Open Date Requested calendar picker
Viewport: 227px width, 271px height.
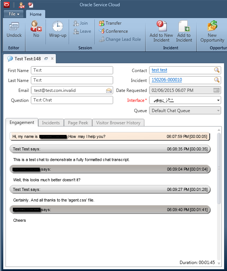tap(216, 90)
